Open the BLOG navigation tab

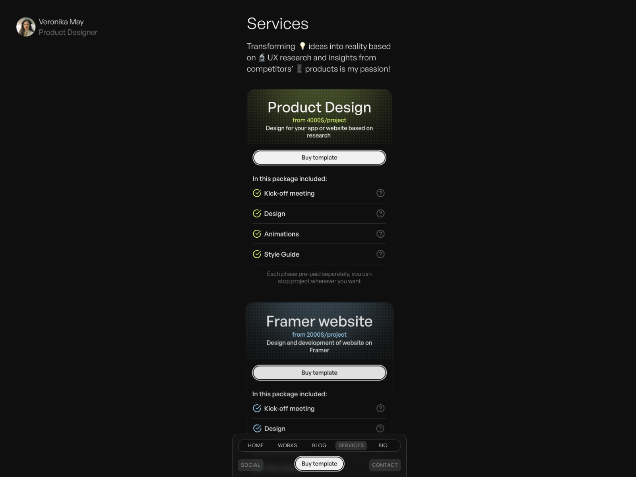pyautogui.click(x=319, y=445)
